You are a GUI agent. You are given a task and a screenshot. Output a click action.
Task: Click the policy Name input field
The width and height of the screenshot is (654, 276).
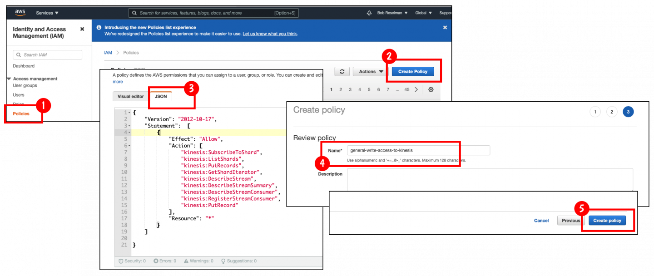coord(418,150)
